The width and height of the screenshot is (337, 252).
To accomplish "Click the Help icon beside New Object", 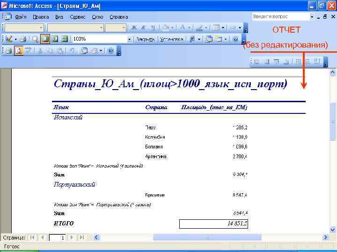I will click(x=235, y=39).
